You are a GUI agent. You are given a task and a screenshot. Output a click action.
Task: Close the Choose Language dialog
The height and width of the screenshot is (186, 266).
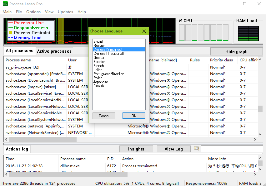144,31
